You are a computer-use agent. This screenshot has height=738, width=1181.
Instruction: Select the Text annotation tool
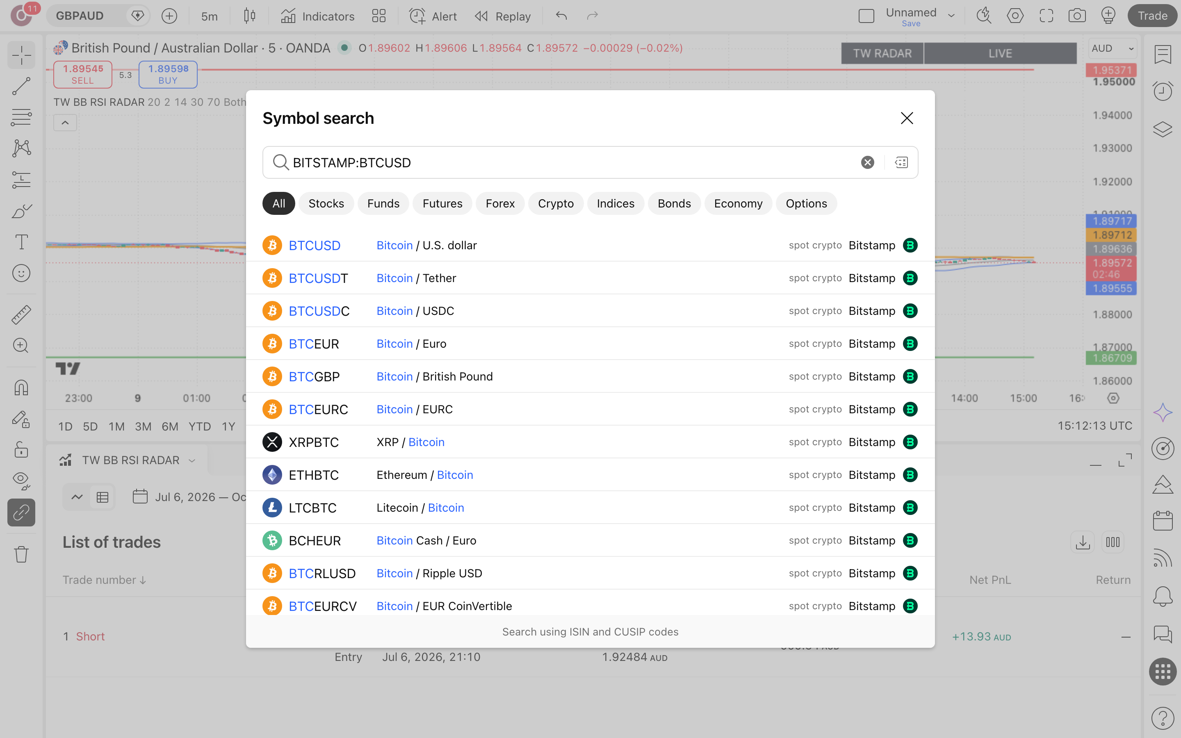(21, 242)
